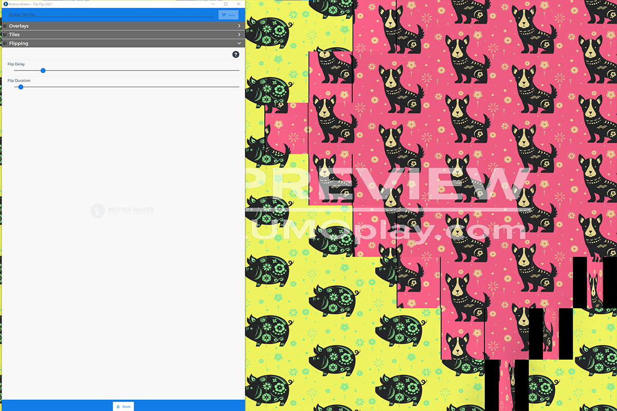Click the Motion Maker watermark logo in panel
617x411 pixels.
coord(122,210)
